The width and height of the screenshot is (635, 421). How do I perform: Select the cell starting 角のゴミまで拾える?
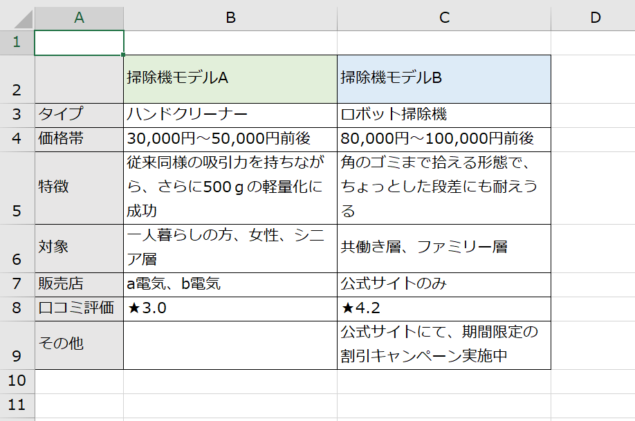click(x=444, y=188)
